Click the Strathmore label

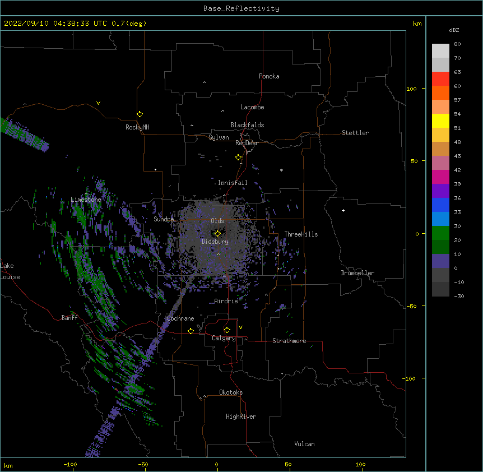click(x=289, y=341)
